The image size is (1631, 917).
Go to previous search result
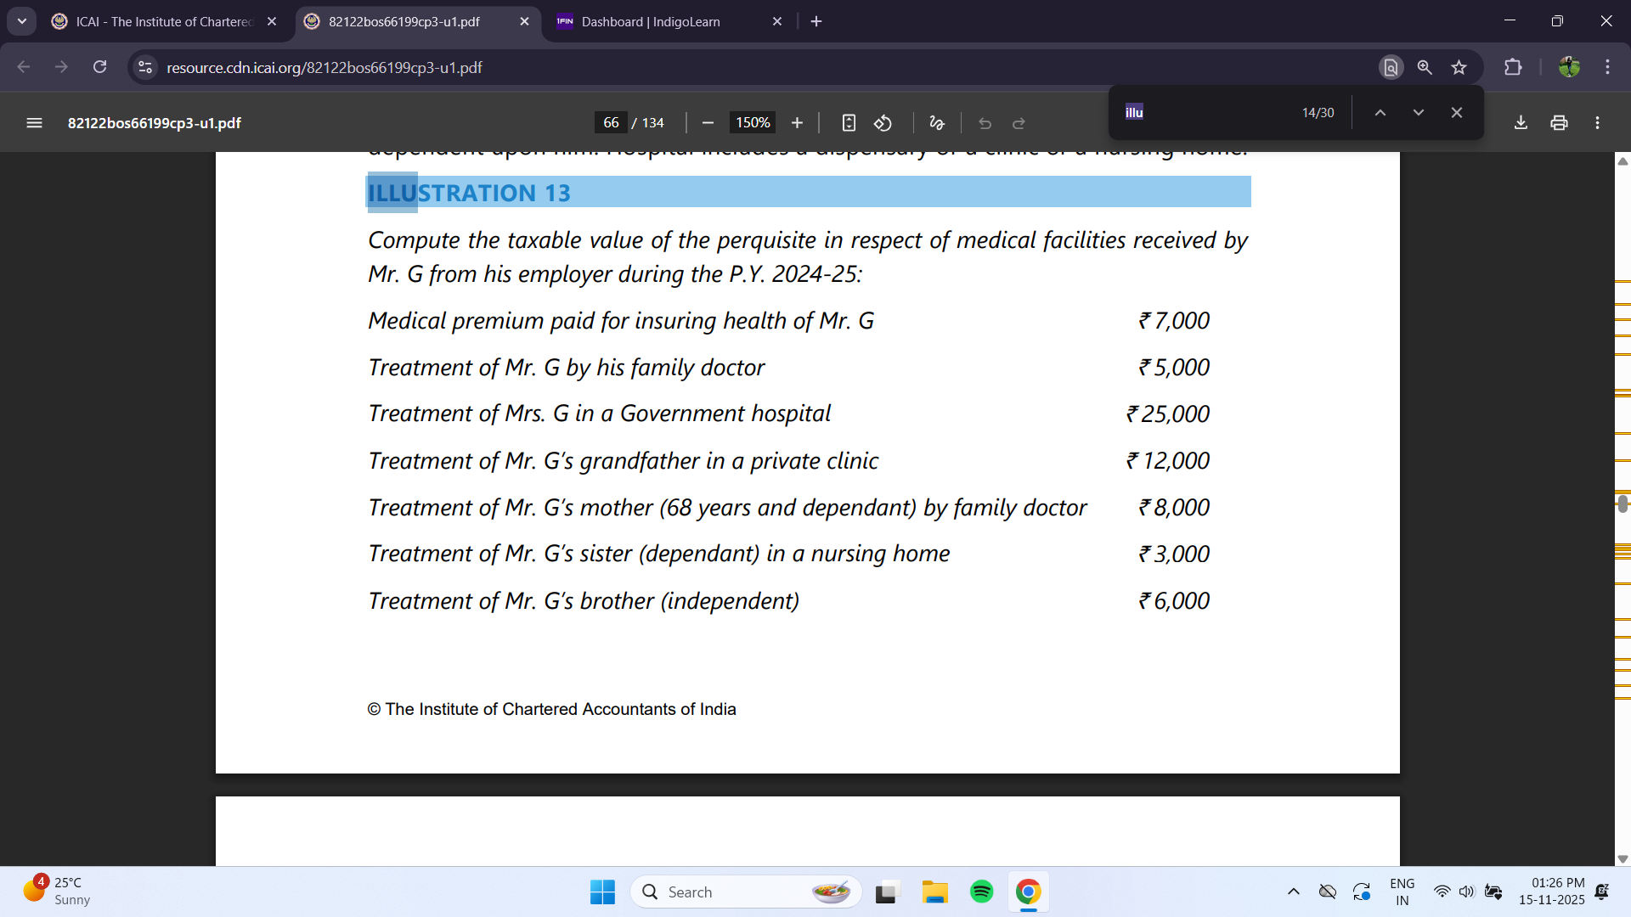[1380, 112]
